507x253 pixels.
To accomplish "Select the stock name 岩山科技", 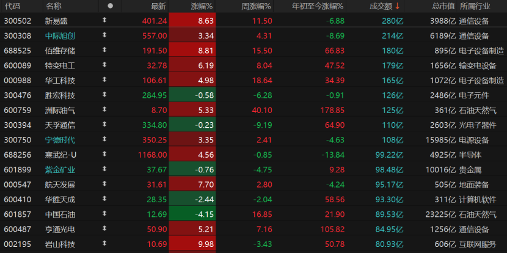I will tap(60, 244).
